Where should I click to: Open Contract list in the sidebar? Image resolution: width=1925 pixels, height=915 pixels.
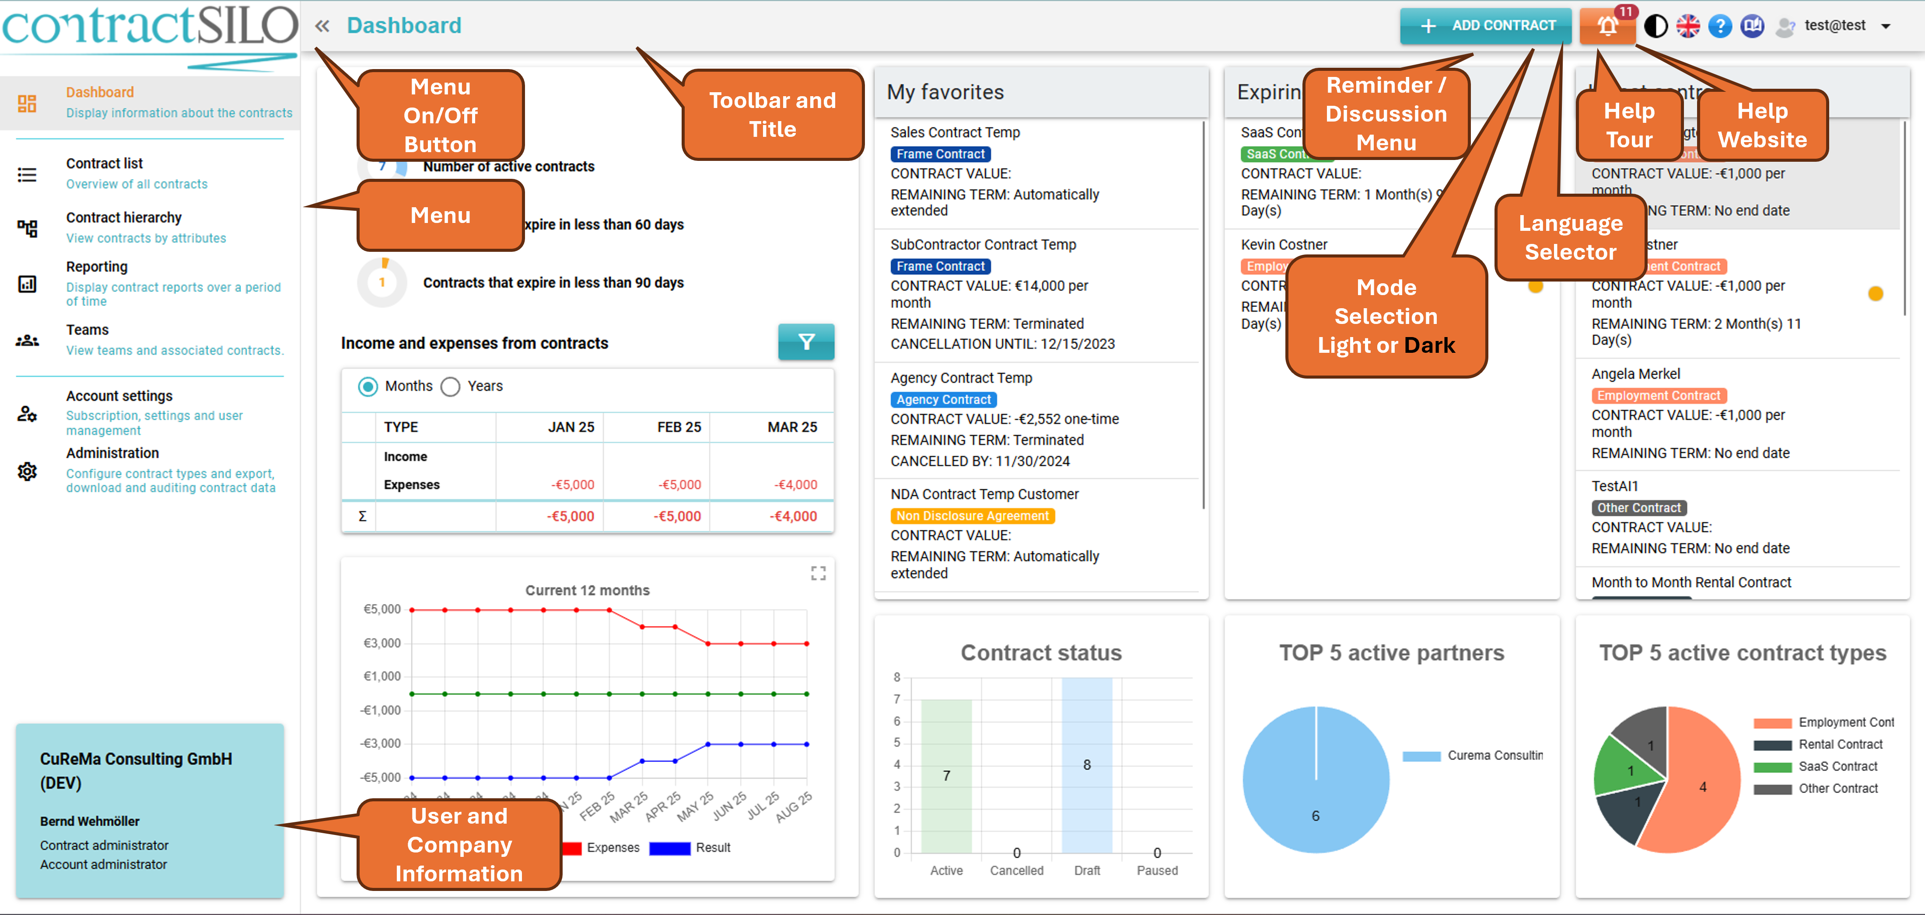tap(104, 164)
